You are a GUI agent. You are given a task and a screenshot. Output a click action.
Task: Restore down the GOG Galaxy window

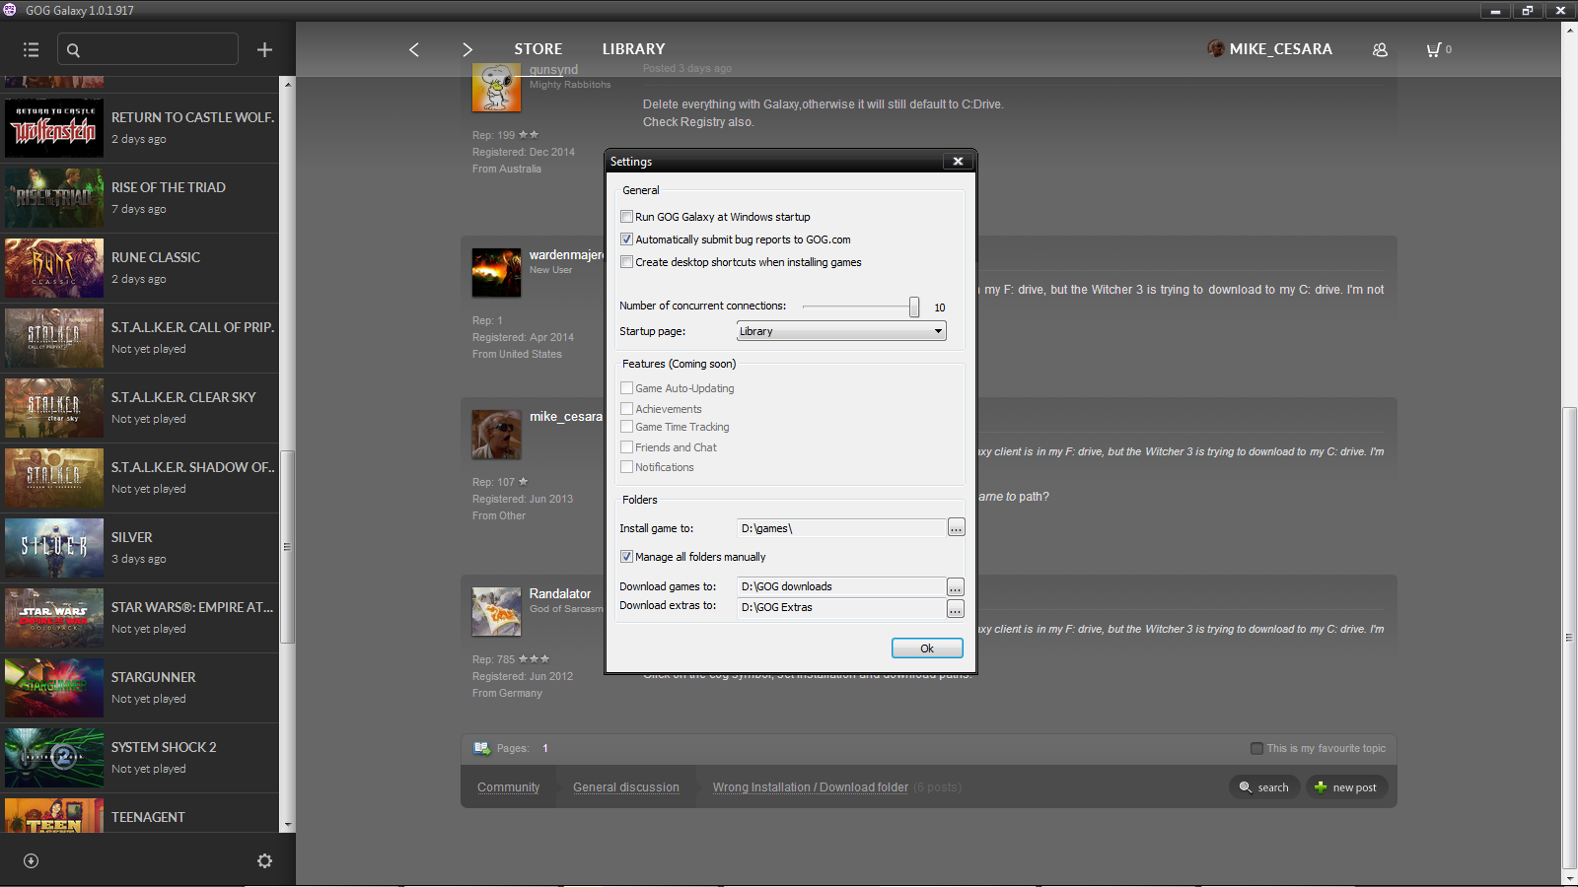point(1527,11)
